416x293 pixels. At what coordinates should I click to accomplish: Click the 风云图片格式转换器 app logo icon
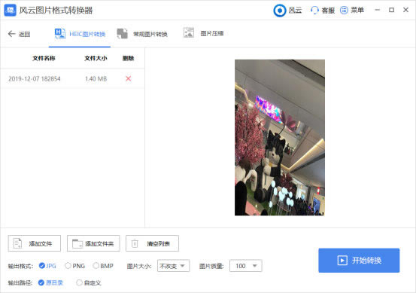pos(10,10)
